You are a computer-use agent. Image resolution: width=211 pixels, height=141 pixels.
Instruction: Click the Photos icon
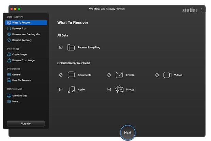point(119,89)
